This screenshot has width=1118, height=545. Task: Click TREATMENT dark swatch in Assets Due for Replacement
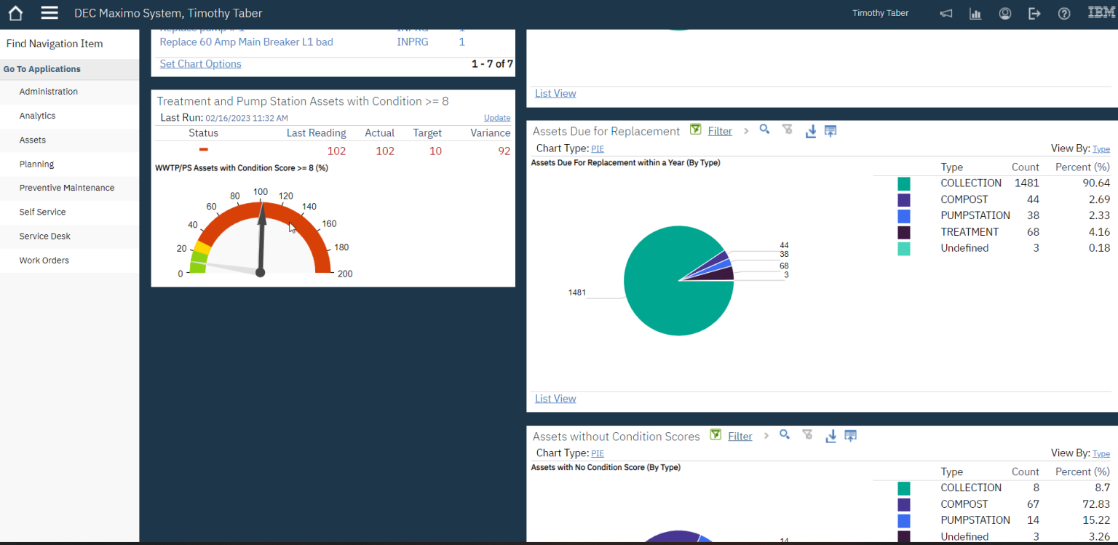pyautogui.click(x=904, y=232)
